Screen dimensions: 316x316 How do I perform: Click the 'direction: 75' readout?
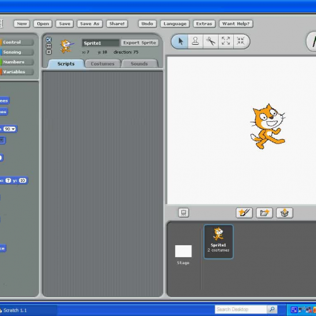126,52
